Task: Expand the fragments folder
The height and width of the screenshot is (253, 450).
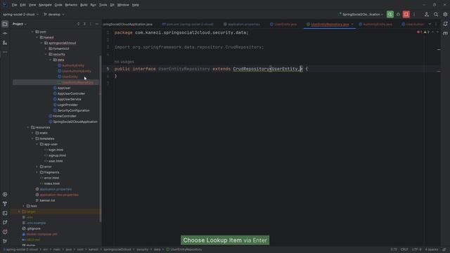Action: click(37, 172)
